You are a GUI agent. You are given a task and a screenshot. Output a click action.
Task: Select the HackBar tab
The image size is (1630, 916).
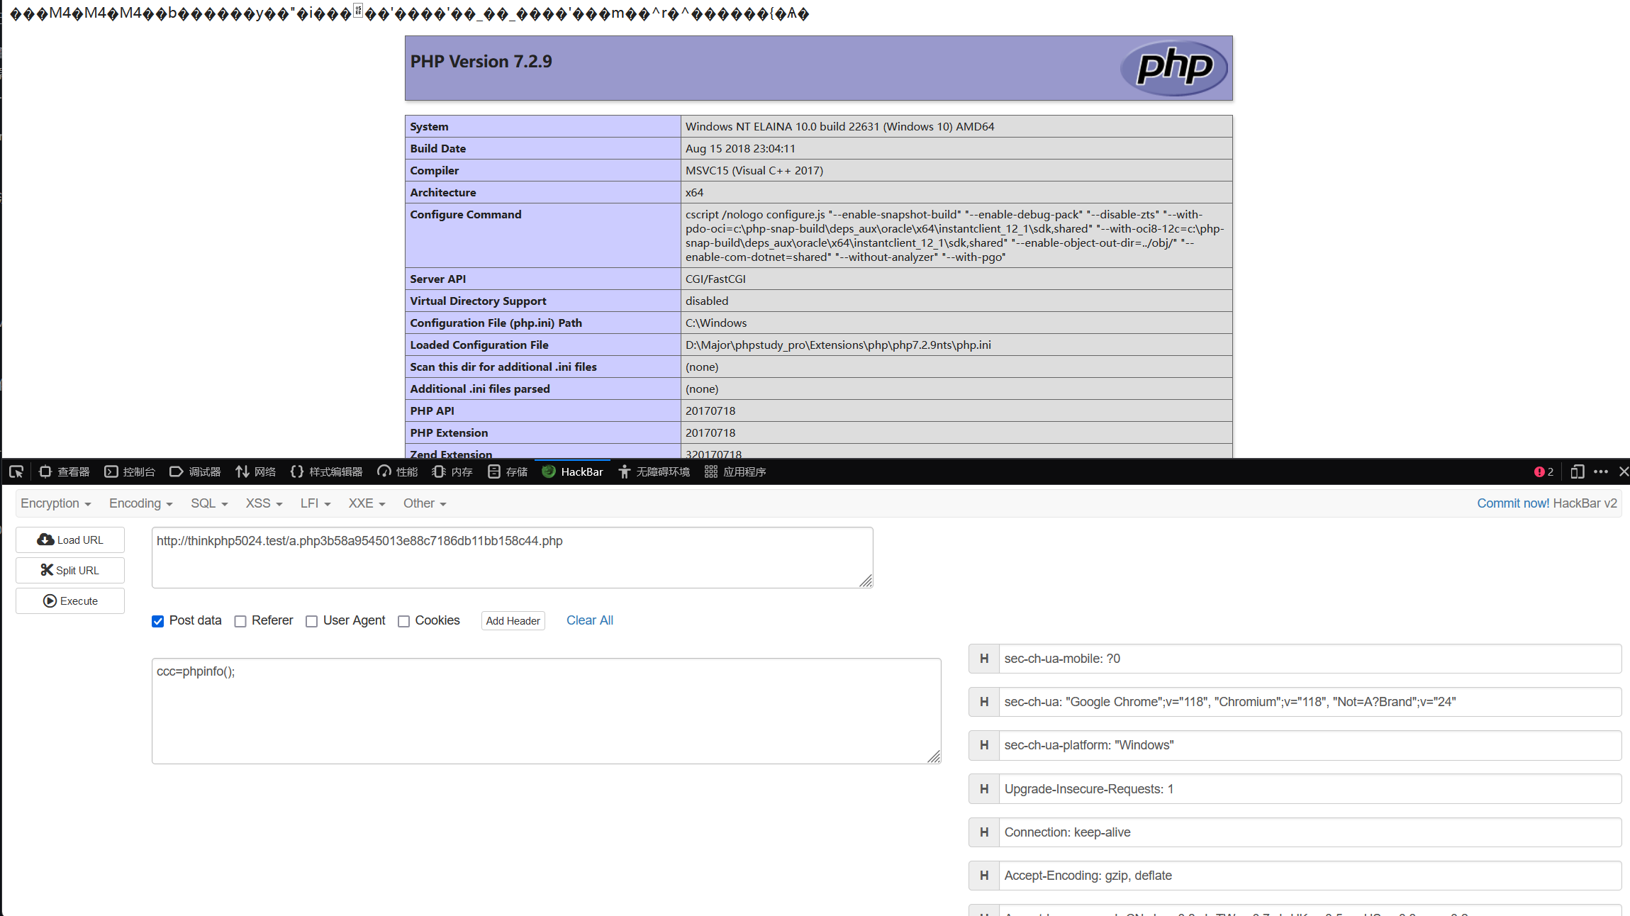click(572, 471)
